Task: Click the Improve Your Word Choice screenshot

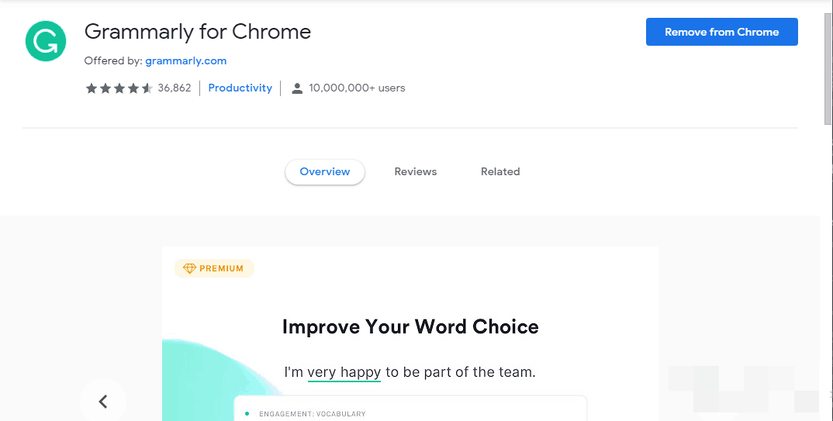Action: pos(410,333)
